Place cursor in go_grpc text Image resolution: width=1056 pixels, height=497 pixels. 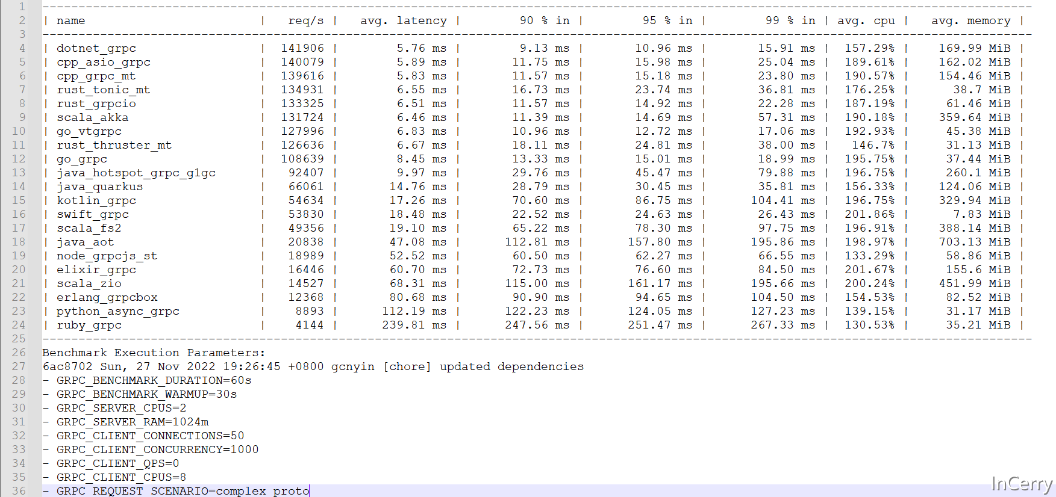[x=82, y=159]
